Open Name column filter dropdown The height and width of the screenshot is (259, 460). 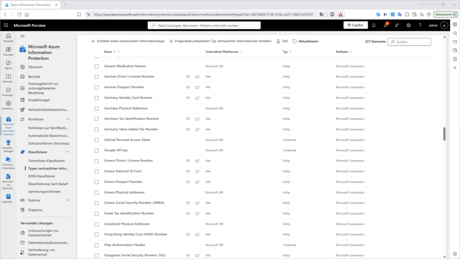(119, 52)
